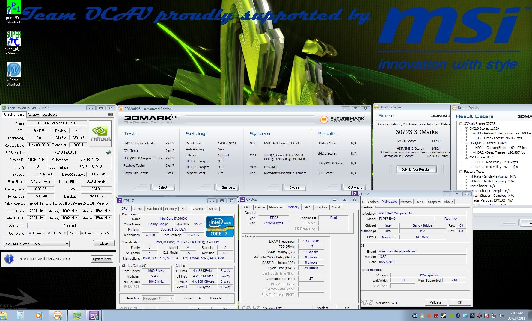Click the Adobe Acrobat tray icon

[x=436, y=316]
